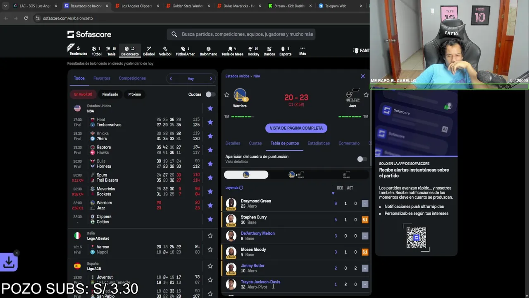Open Estados Unidos breadcrumb link
The width and height of the screenshot is (529, 298).
point(237,76)
